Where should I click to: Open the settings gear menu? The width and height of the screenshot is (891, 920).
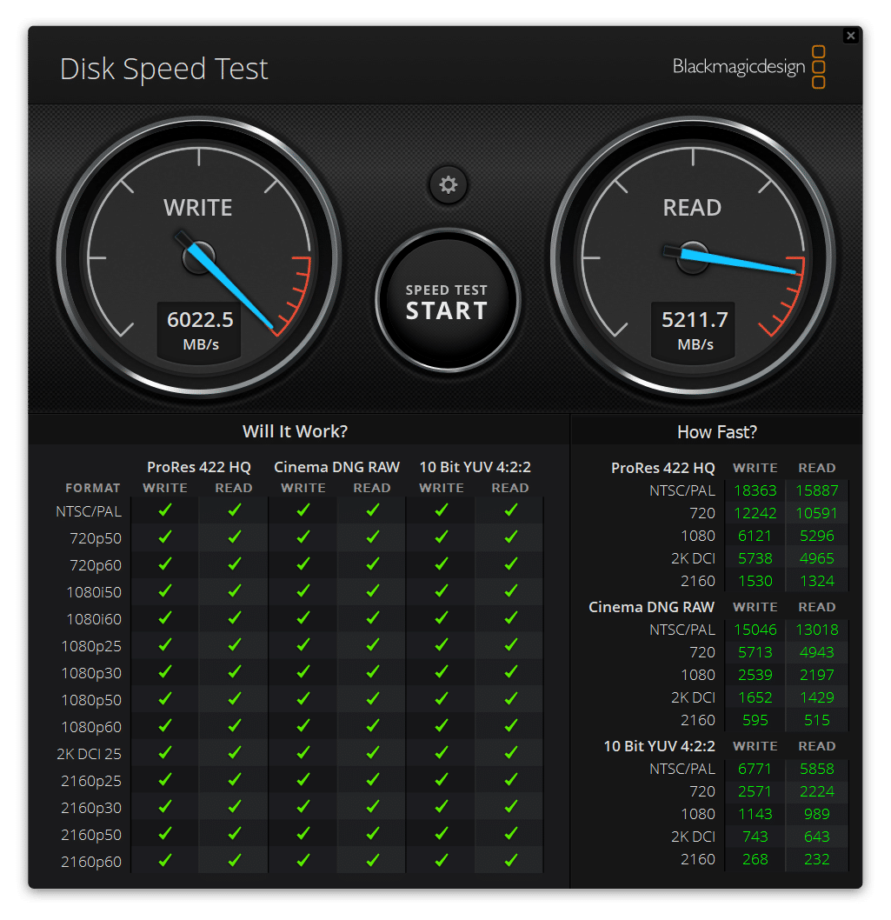(x=449, y=185)
